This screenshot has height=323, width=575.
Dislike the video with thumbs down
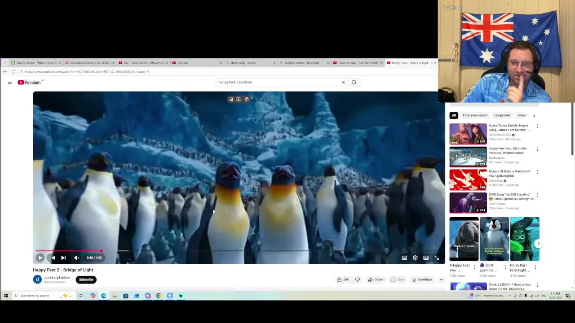358,279
